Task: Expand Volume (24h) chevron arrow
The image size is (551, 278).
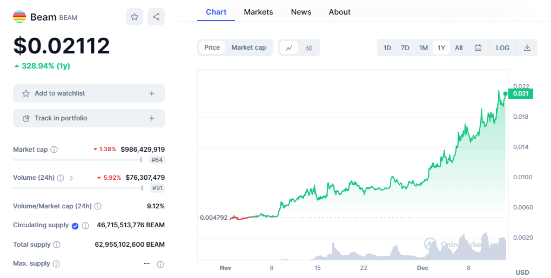Action: click(71, 178)
